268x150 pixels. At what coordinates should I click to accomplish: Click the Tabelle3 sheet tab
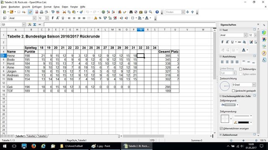pos(42,136)
